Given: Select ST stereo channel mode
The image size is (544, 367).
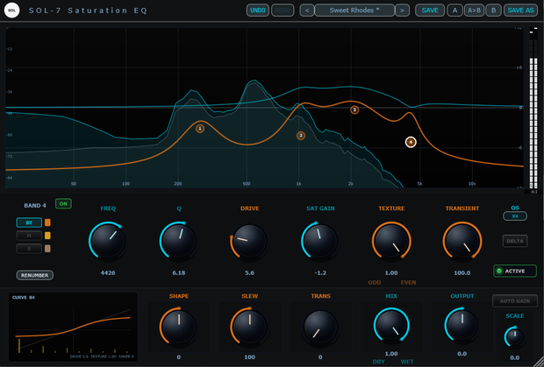Looking at the screenshot, I should pos(29,222).
